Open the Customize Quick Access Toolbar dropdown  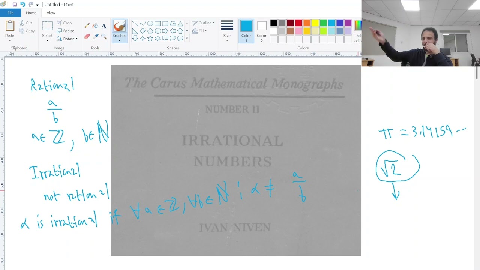pos(37,5)
